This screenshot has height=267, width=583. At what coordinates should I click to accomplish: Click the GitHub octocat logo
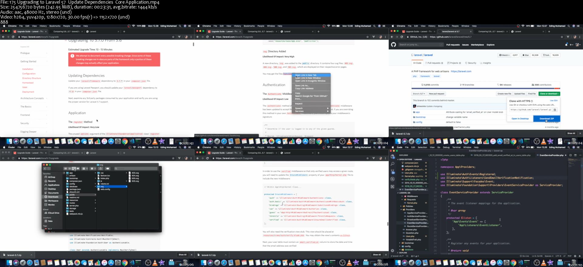tap(394, 45)
